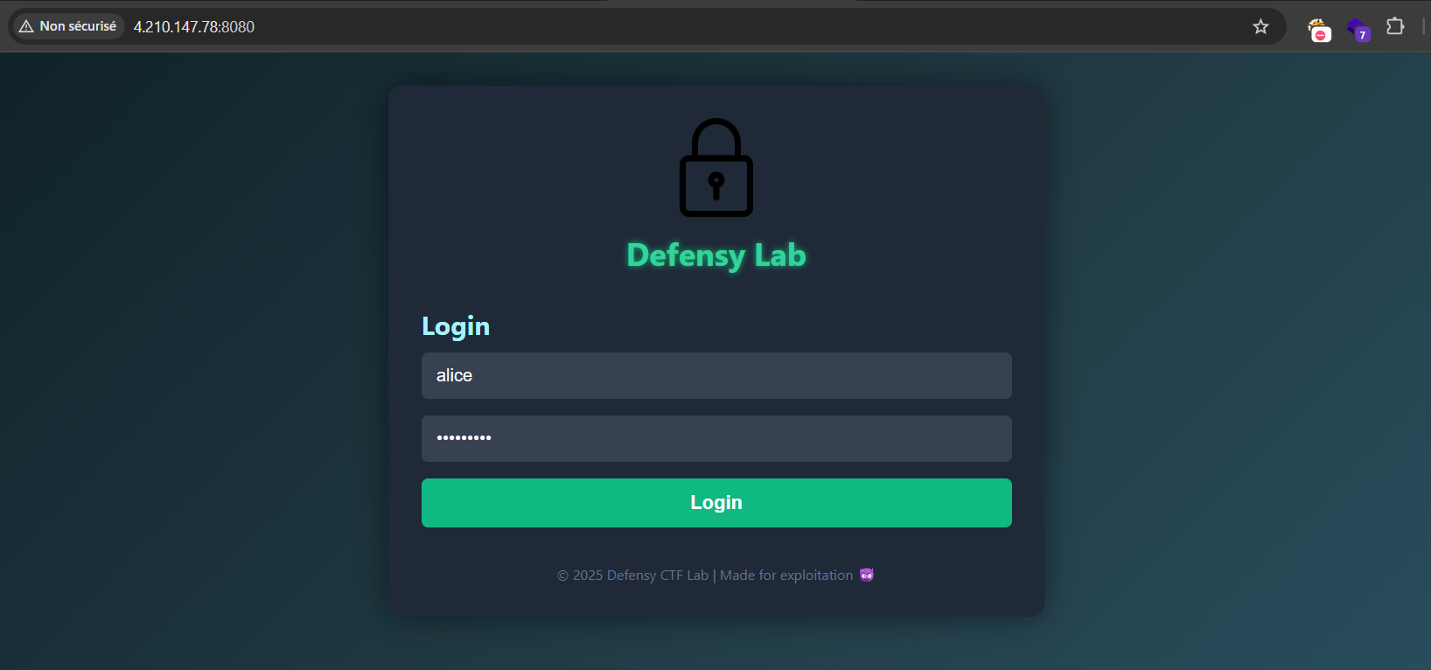
Task: Focus the masked password field
Action: [x=716, y=438]
